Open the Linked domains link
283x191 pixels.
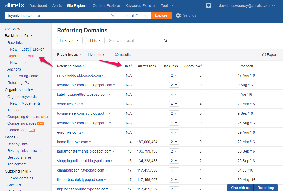pyautogui.click(x=20, y=178)
